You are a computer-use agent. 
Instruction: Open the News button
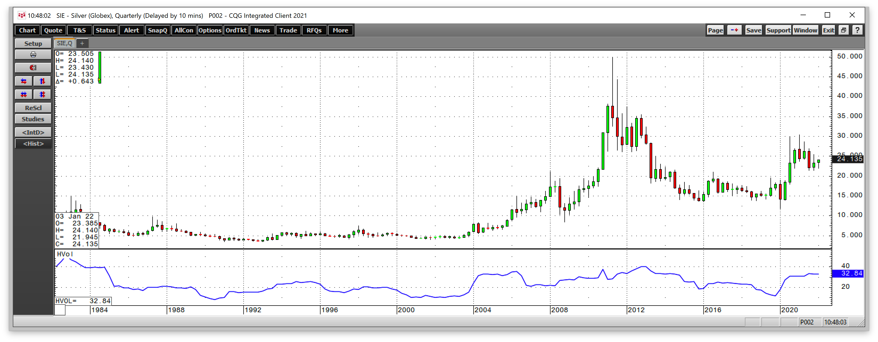tap(262, 30)
